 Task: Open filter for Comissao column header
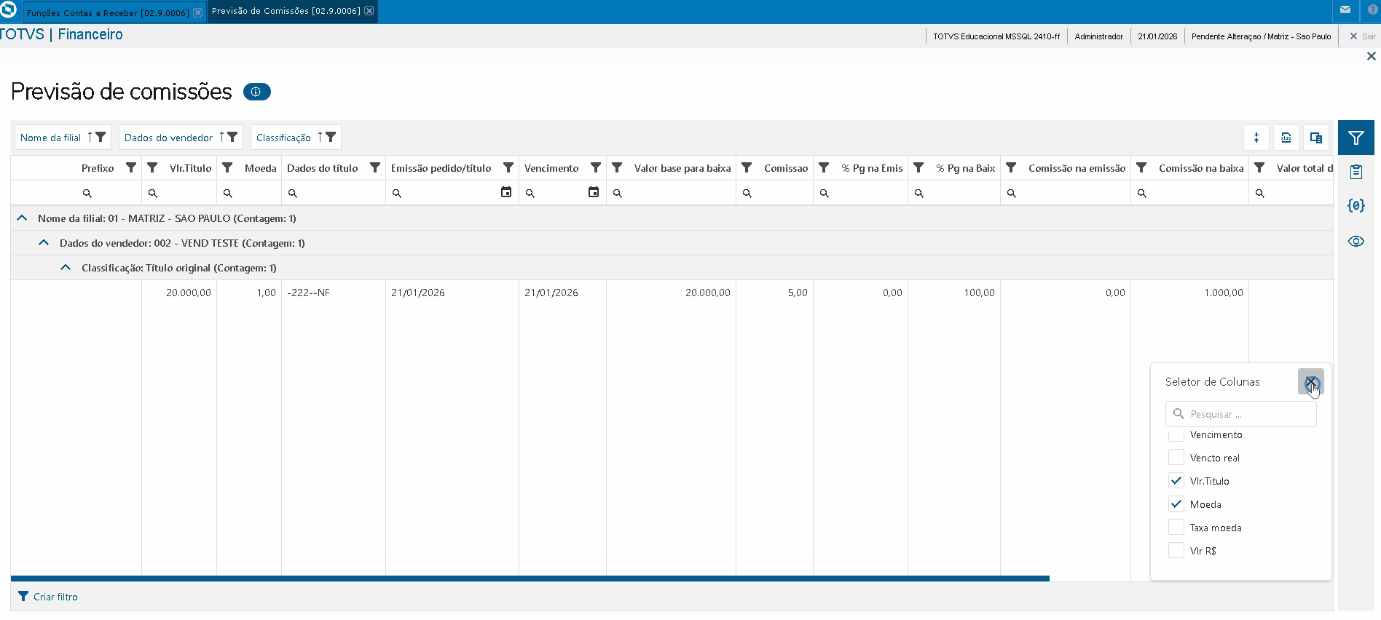pos(747,168)
